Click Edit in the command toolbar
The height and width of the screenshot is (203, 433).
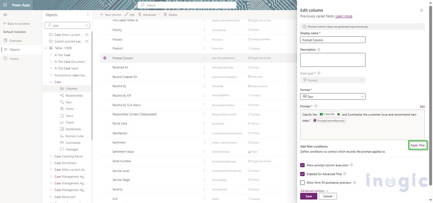pyautogui.click(x=130, y=15)
